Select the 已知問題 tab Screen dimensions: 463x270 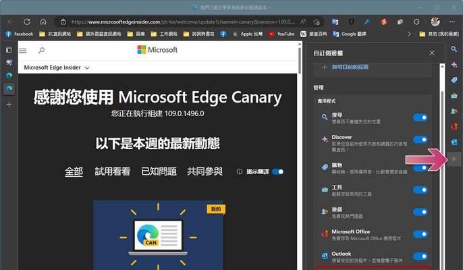(159, 171)
